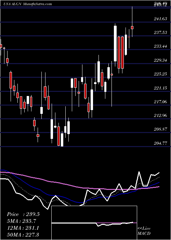171x240 pixels.
Task: Select the 233.44 price level label
Action: (x=160, y=46)
